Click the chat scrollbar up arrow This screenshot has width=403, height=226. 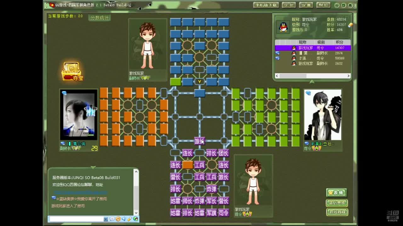pos(136,172)
